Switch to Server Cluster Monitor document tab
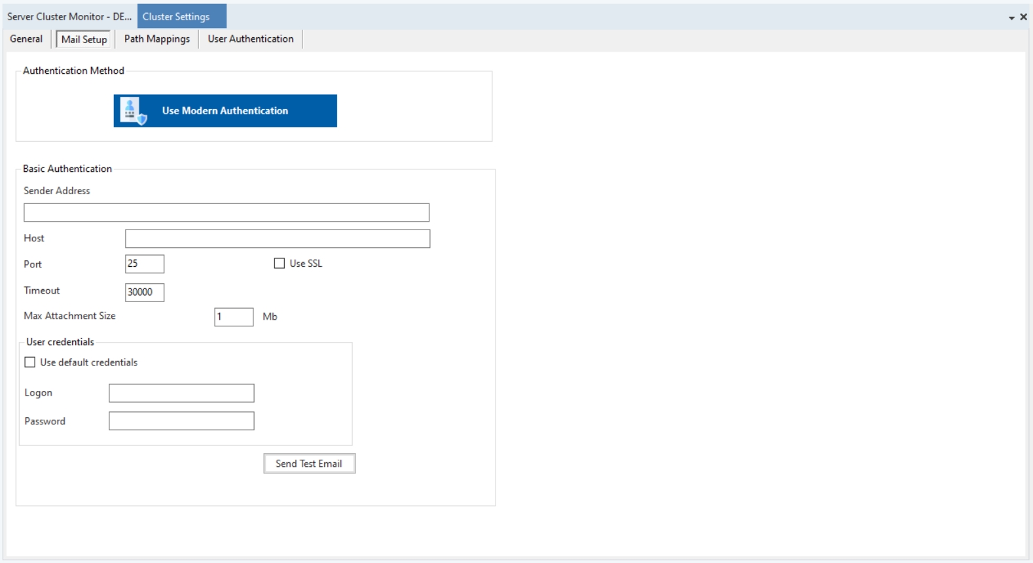The height and width of the screenshot is (563, 1033). 69,17
